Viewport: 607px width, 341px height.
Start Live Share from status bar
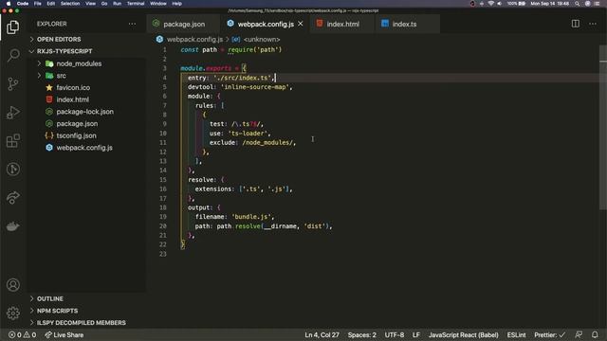64,334
